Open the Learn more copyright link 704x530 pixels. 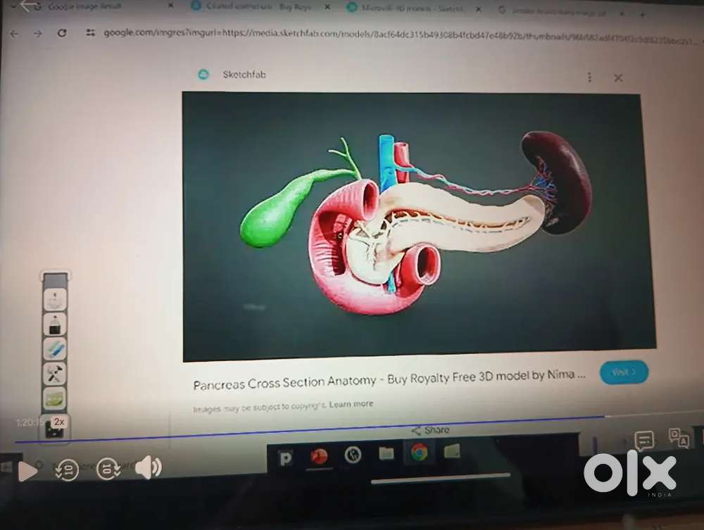[351, 404]
